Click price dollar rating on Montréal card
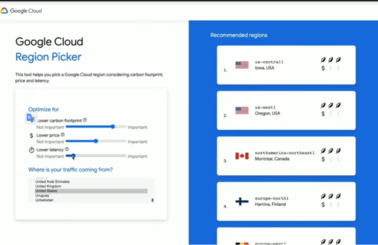The height and width of the screenshot is (245, 378). point(330,159)
